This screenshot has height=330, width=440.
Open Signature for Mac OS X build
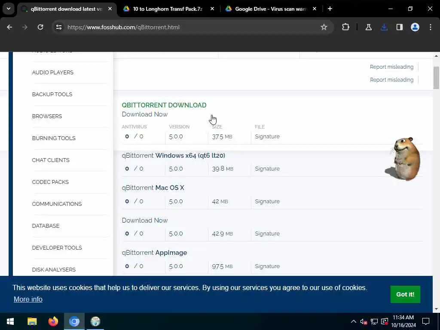tap(267, 201)
